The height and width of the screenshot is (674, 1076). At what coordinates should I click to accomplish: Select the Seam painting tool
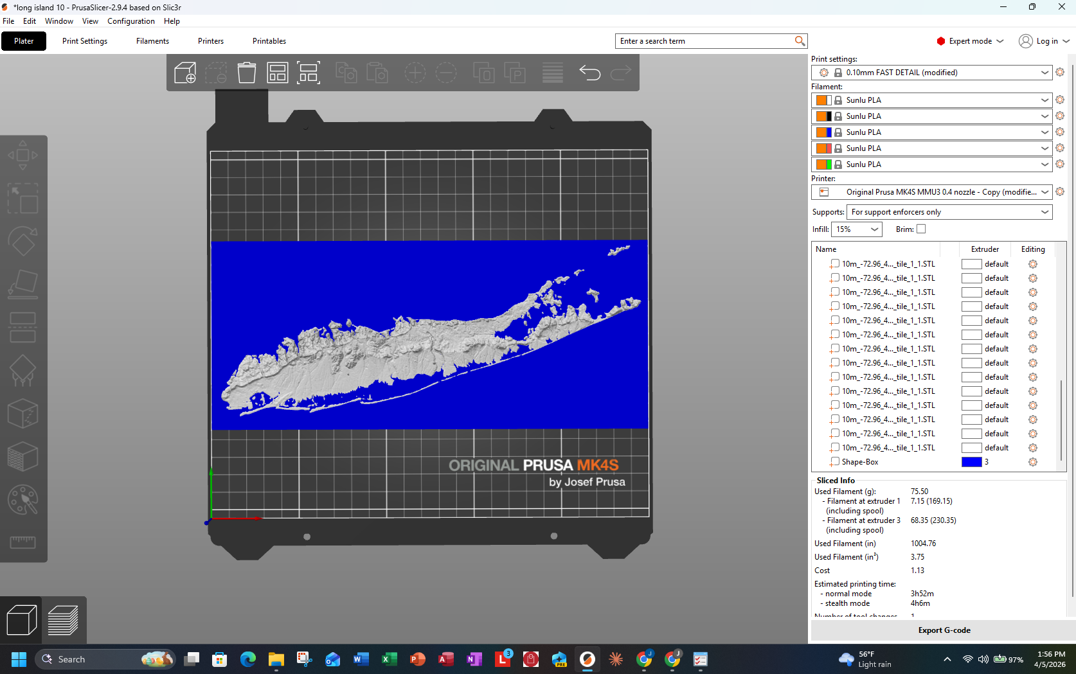pos(22,414)
